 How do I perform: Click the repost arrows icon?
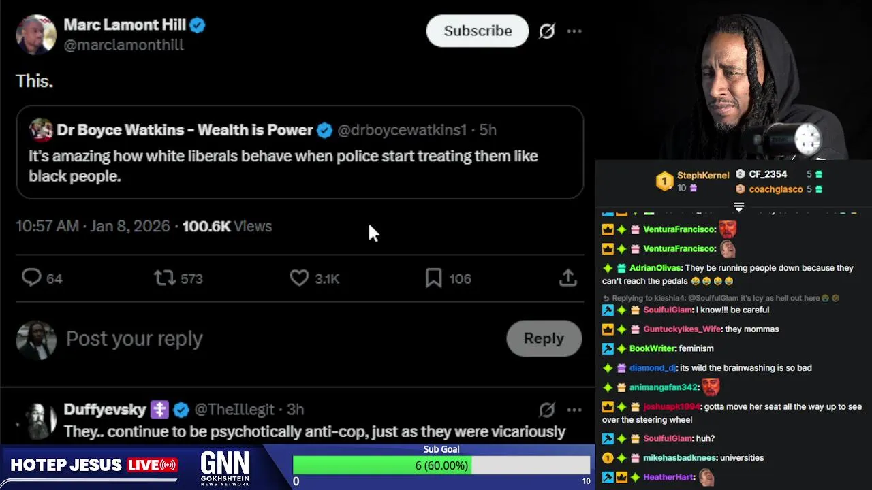click(x=164, y=278)
